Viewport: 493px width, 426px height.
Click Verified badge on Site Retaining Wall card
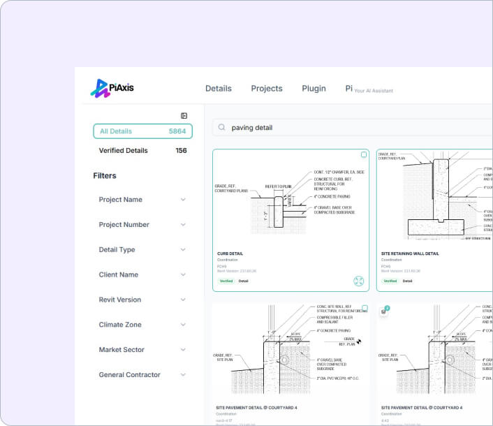tap(390, 281)
